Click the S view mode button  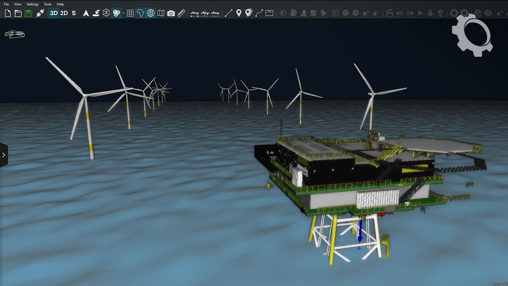pyautogui.click(x=74, y=13)
